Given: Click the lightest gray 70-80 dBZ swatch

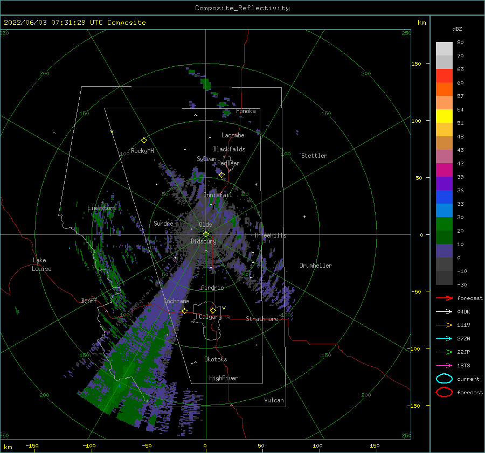Looking at the screenshot, I should [444, 49].
